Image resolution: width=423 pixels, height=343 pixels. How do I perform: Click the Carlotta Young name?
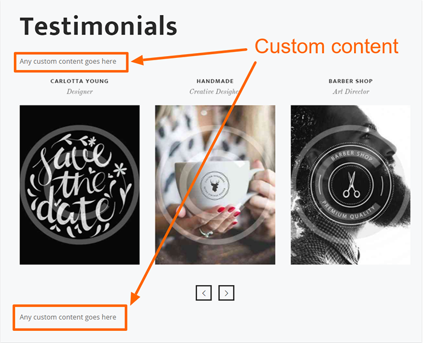pos(80,81)
